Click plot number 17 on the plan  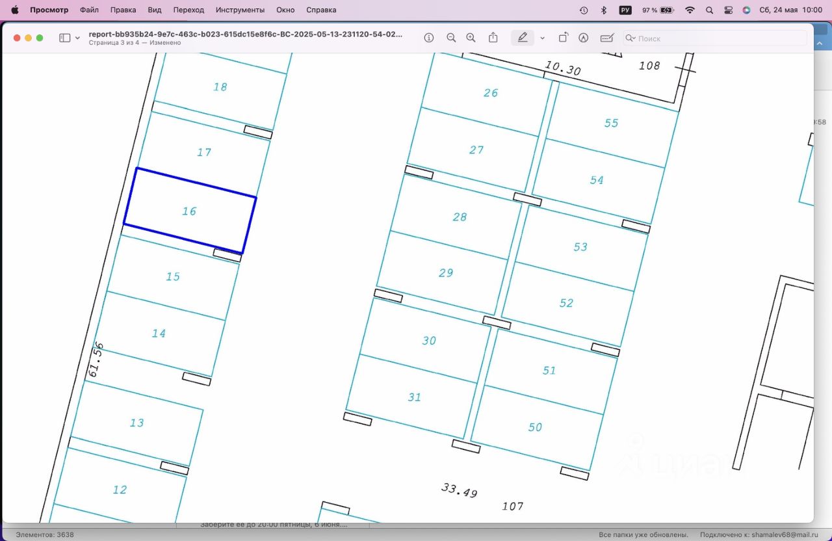pyautogui.click(x=204, y=152)
